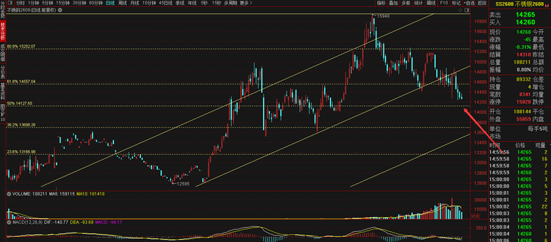Open the dropdown next to 不锈钢2608(日线 前复权)
The image size is (551, 242).
(60, 10)
